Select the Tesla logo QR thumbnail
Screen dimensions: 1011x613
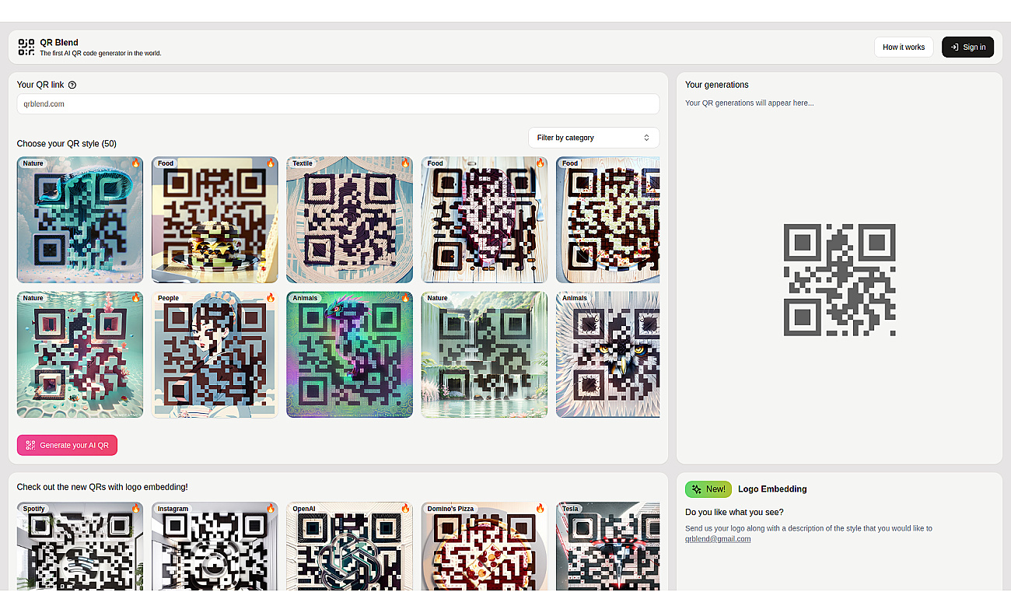pos(608,546)
